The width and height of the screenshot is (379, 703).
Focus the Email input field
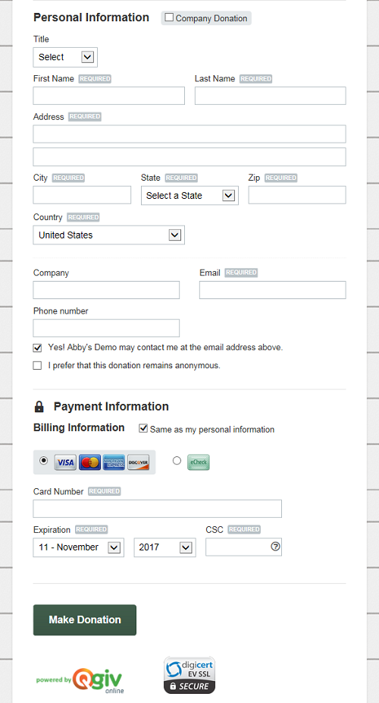point(273,290)
